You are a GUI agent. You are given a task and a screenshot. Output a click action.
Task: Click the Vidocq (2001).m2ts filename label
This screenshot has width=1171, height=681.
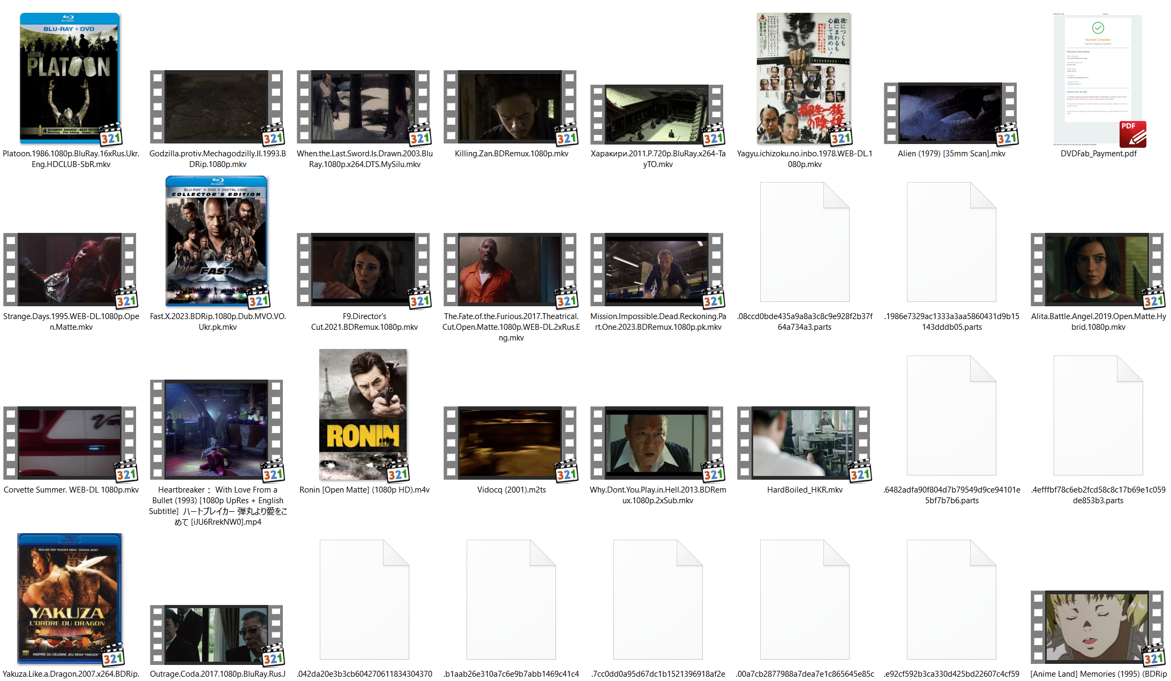[x=512, y=490]
